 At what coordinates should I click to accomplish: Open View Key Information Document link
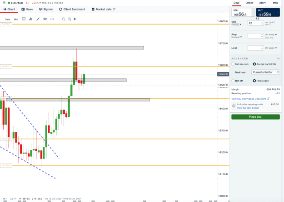click(250, 99)
